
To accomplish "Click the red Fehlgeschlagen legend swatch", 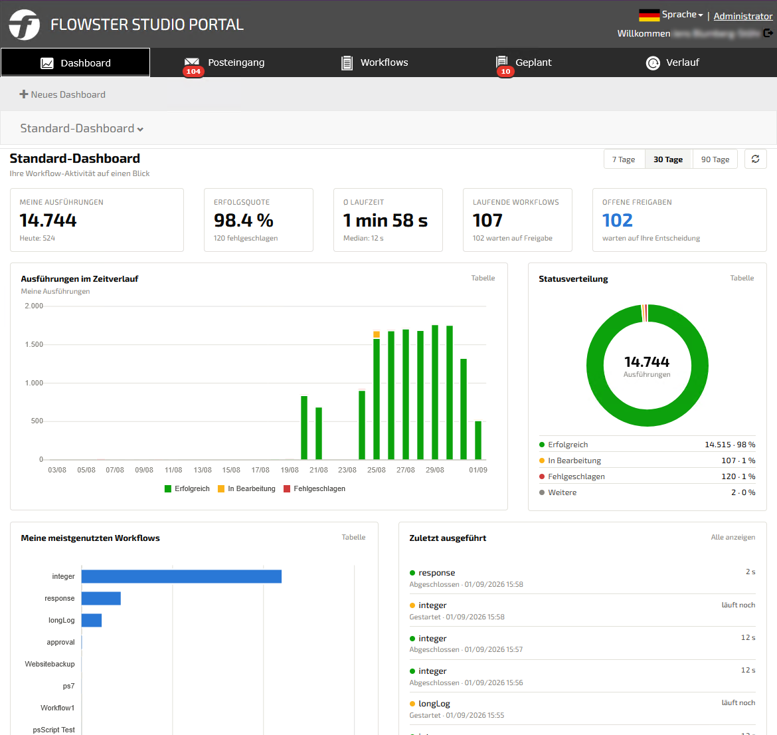I will [x=287, y=488].
